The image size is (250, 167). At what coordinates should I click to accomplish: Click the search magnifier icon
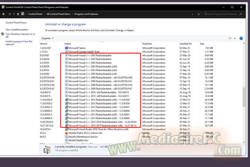(241, 14)
